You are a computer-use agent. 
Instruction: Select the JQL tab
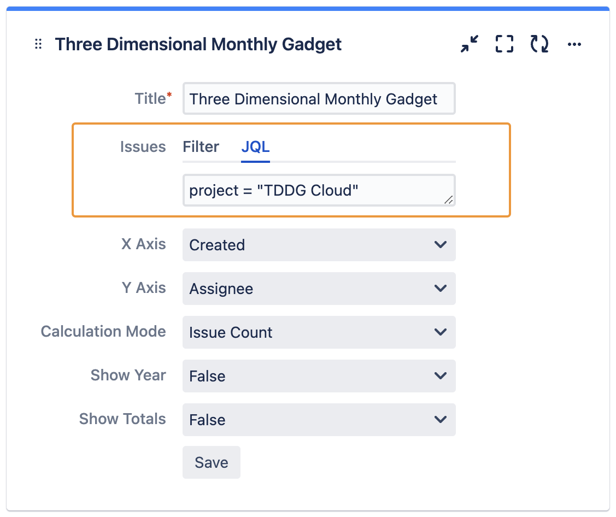click(x=255, y=147)
